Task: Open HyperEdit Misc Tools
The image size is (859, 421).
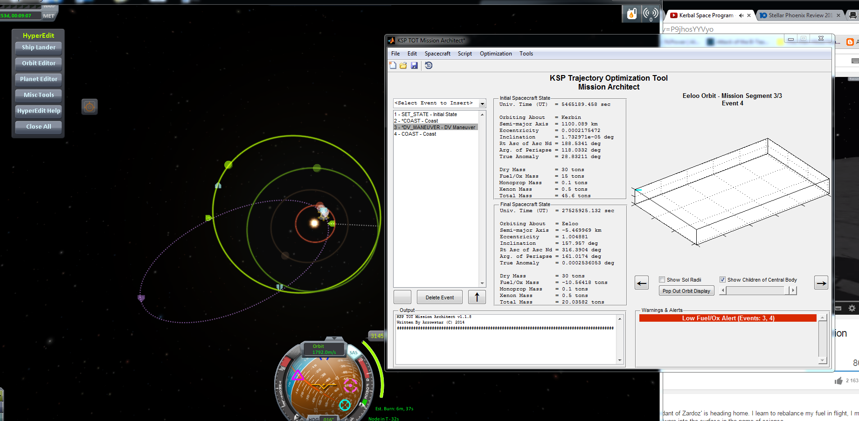Action: pyautogui.click(x=38, y=95)
